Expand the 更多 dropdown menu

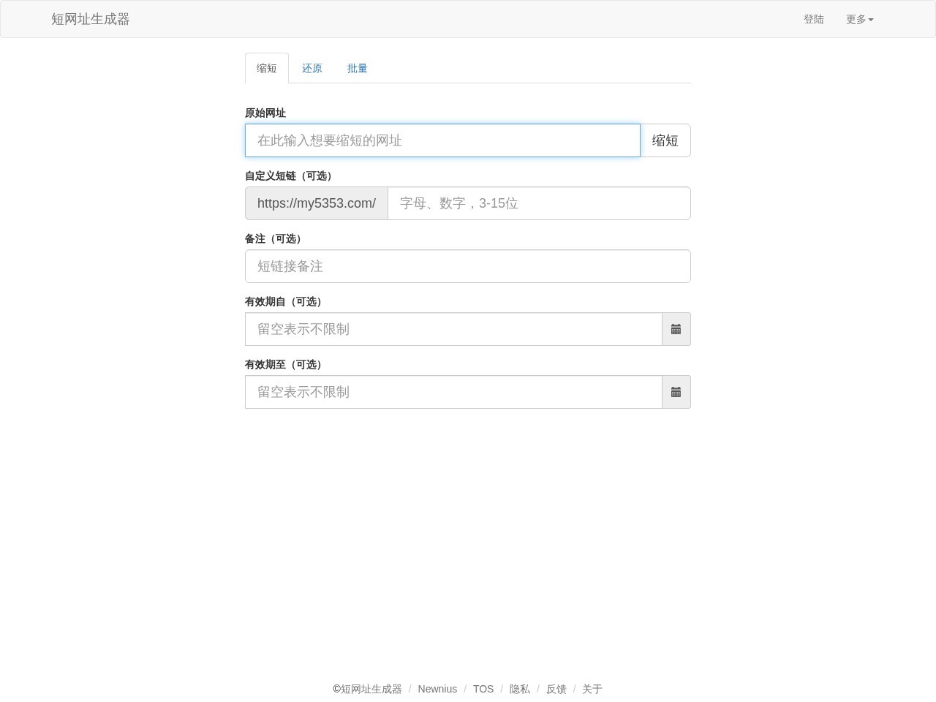coord(860,20)
